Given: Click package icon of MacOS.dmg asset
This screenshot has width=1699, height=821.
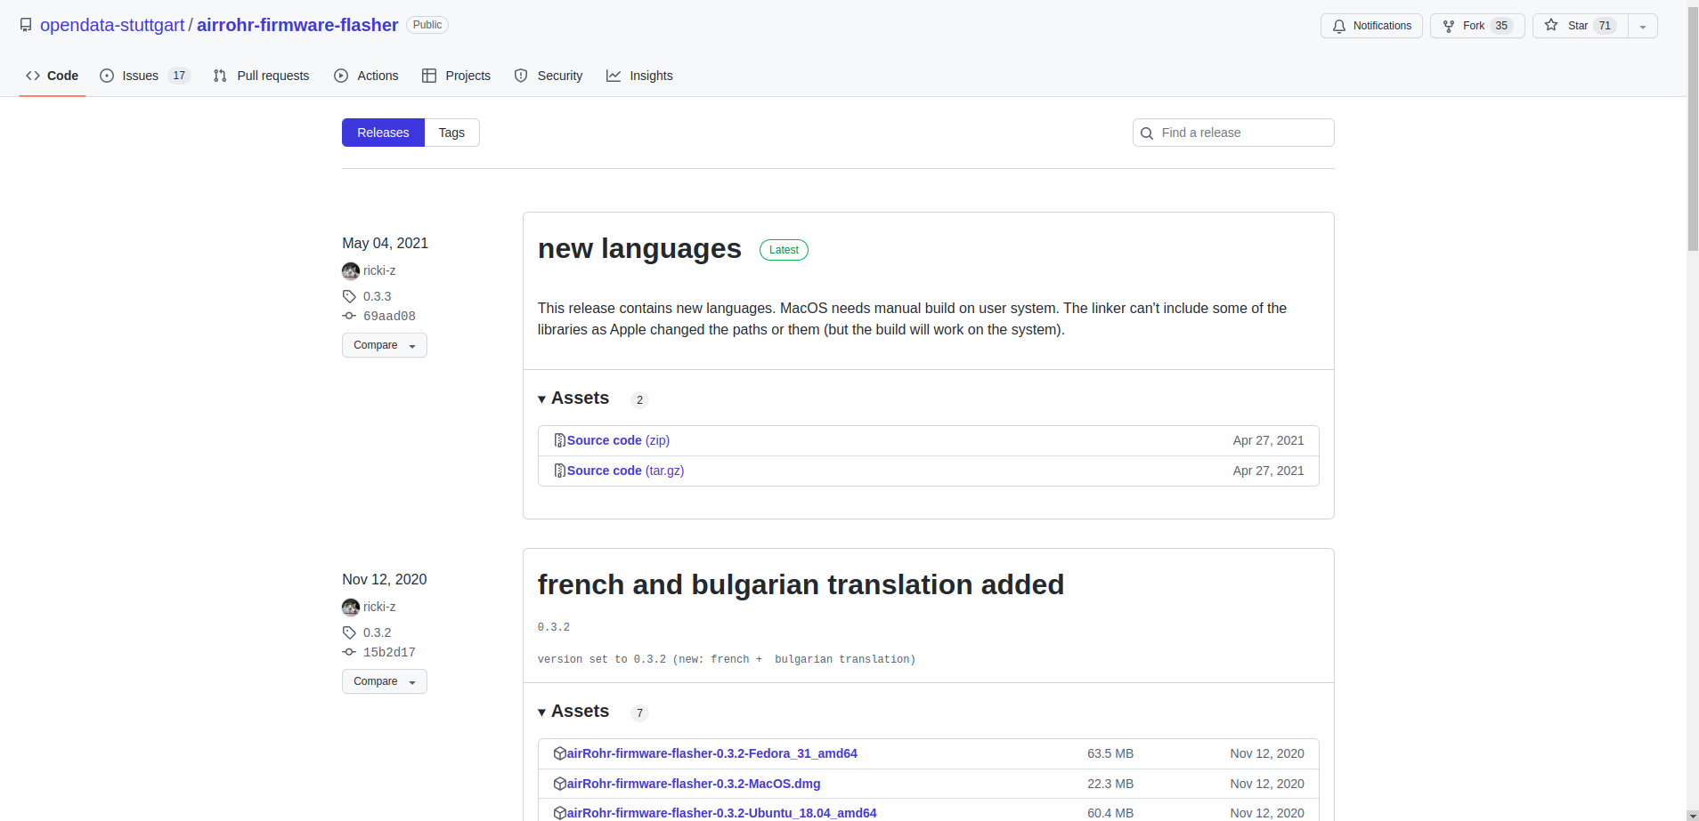Looking at the screenshot, I should coord(560,784).
